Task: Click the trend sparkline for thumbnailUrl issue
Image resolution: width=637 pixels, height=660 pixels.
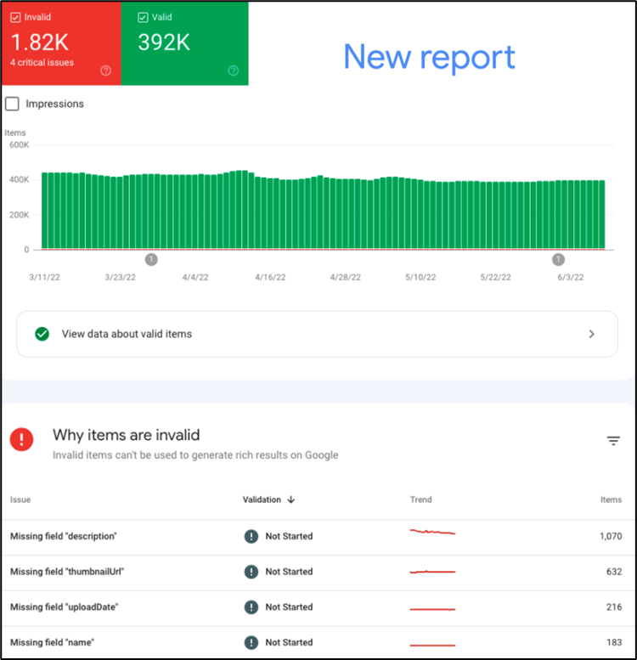Action: 432,572
